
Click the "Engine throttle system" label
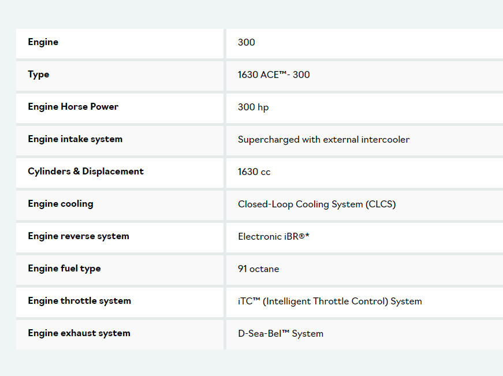pos(80,301)
